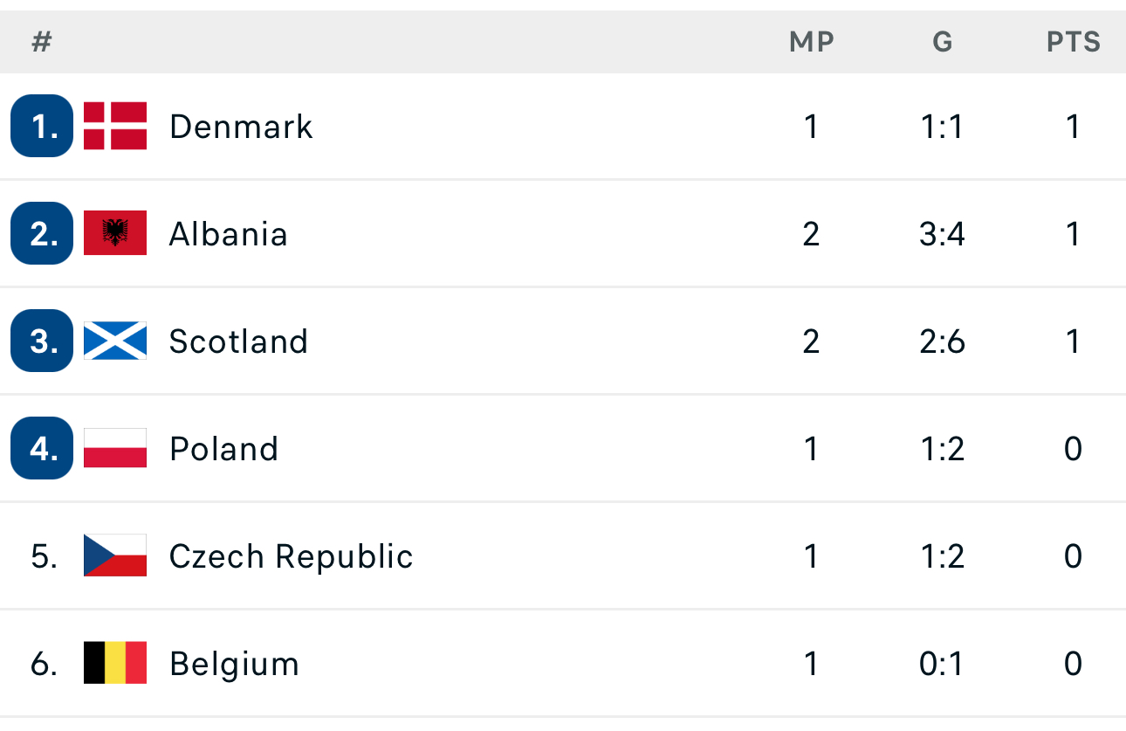This screenshot has height=731, width=1126.
Task: Open the Denmark team link
Action: point(241,127)
